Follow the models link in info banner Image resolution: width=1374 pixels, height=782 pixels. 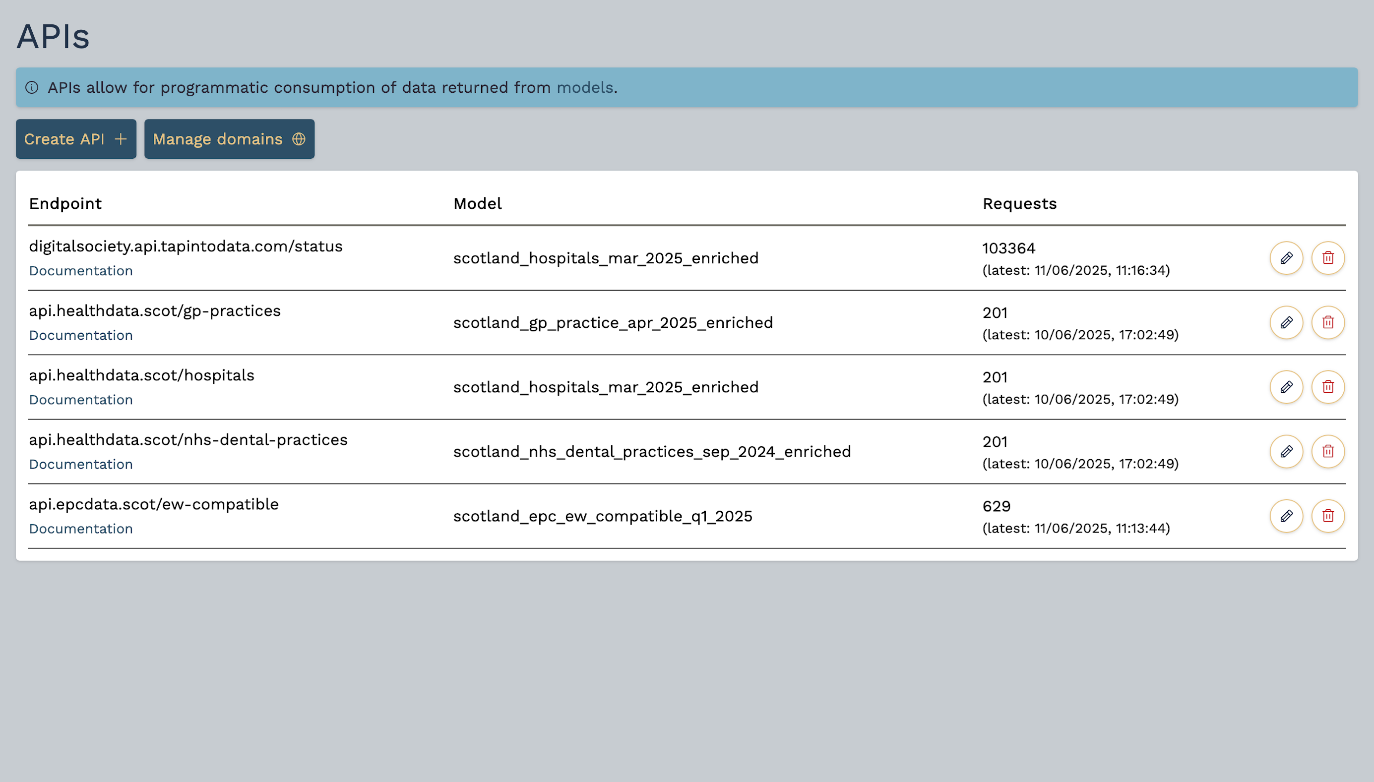point(584,88)
